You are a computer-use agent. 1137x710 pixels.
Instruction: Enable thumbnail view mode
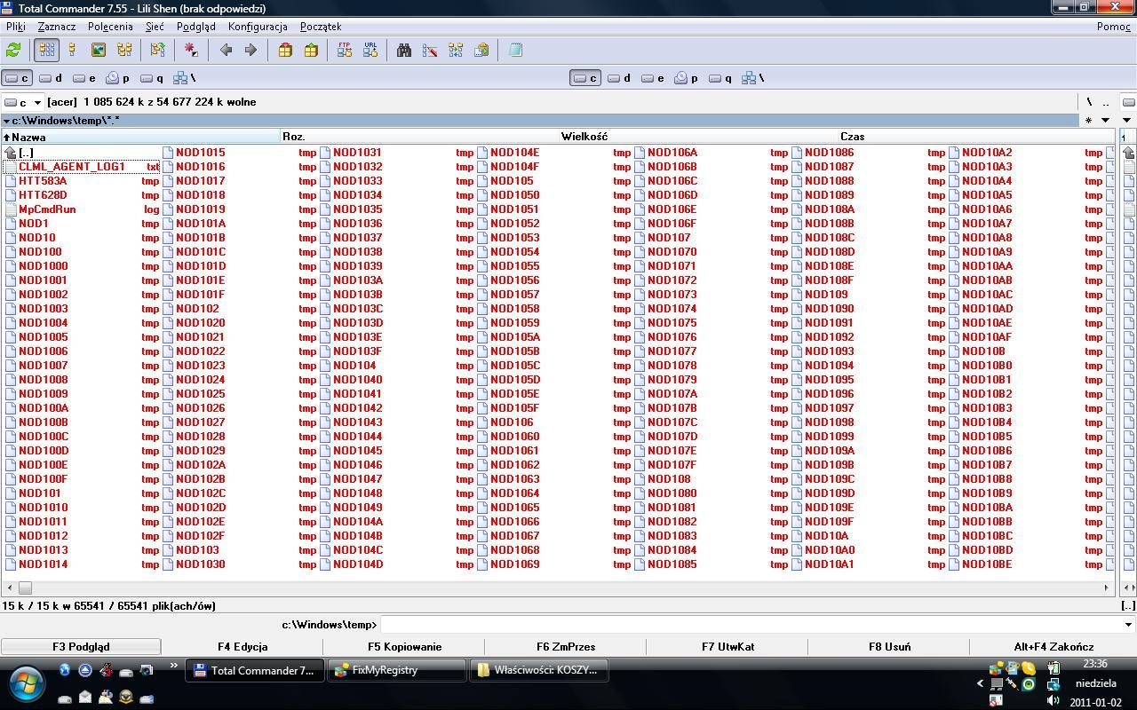tap(99, 51)
